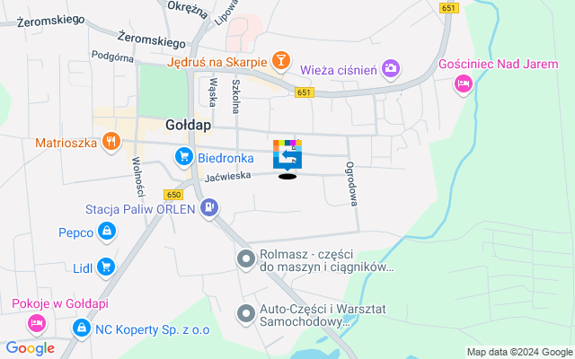This screenshot has height=359, width=575.
Task: Click the Map data ©2024 Google attribution
Action: click(520, 353)
